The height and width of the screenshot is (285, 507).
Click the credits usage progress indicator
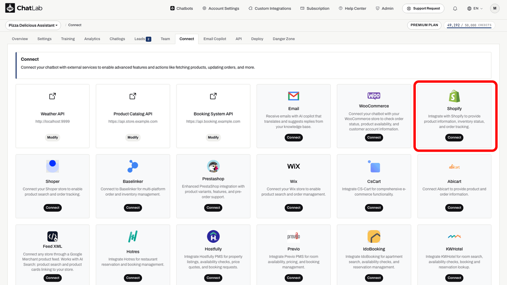pos(469,25)
